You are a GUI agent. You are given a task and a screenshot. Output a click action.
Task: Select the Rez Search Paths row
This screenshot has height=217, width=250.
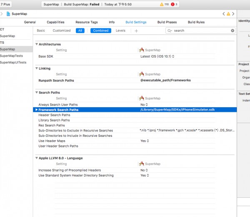pos(52,125)
